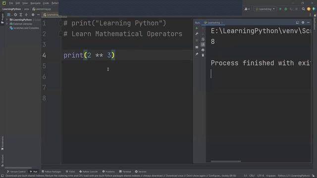Click Select Opened File target icon
This screenshot has height=178, width=317.
[15, 15]
